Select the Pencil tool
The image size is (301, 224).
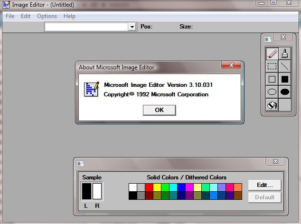point(272,53)
